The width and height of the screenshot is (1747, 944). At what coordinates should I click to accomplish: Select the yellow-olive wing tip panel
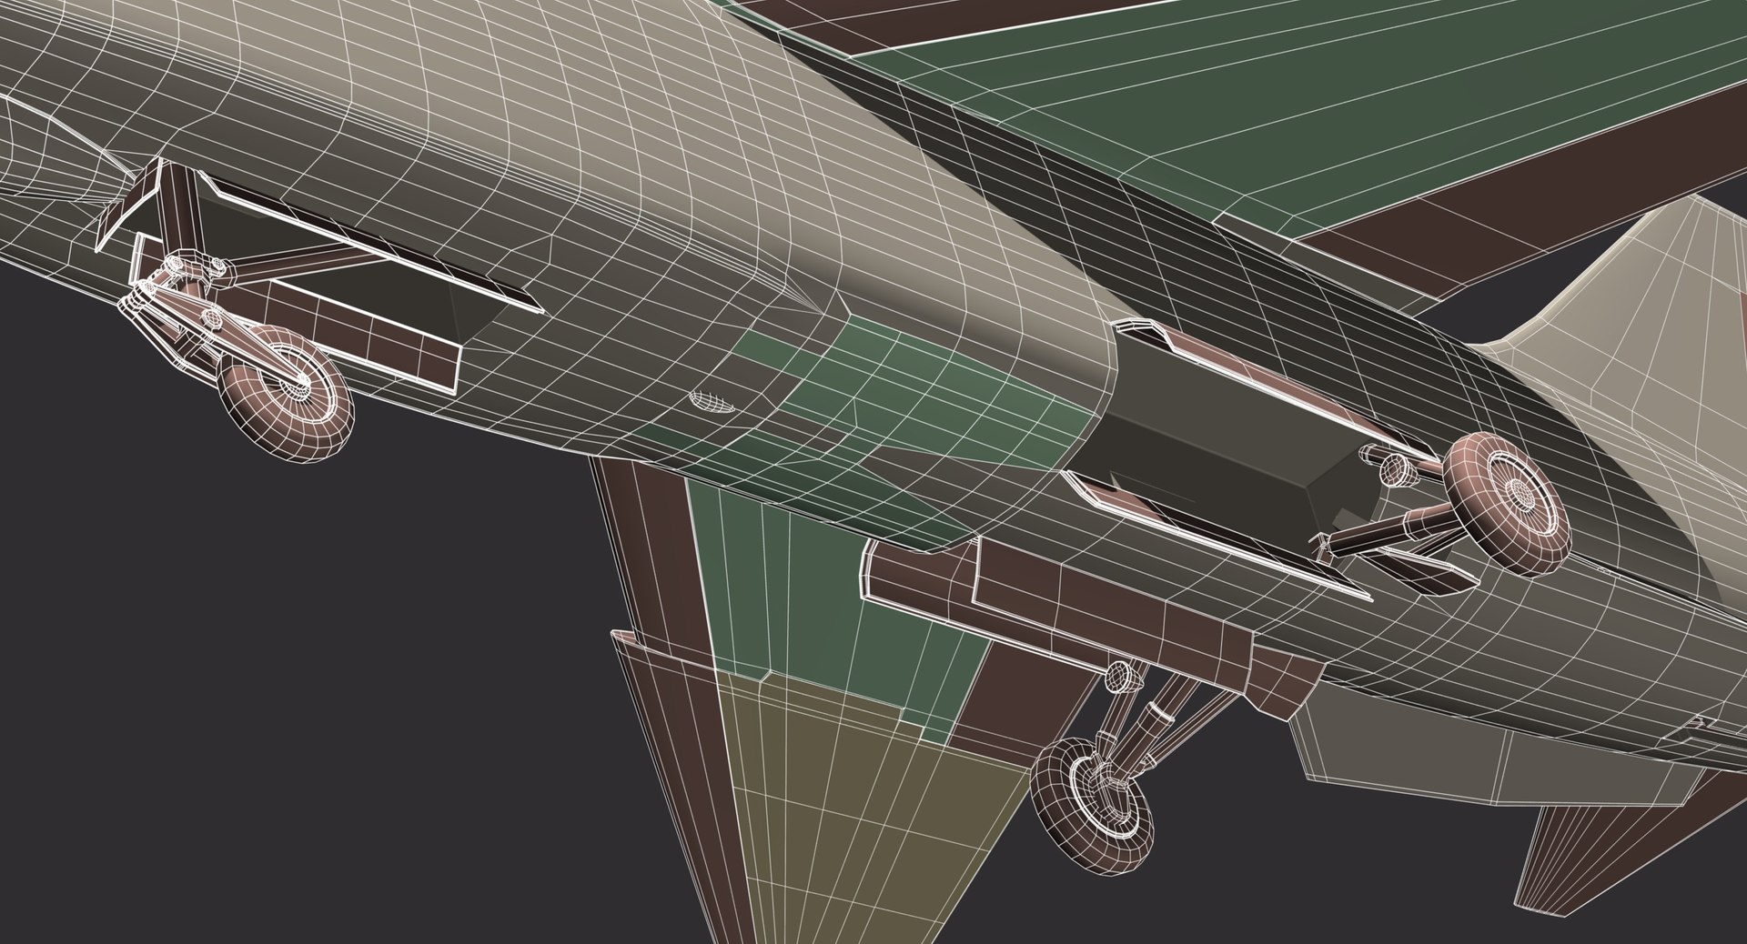click(x=864, y=809)
